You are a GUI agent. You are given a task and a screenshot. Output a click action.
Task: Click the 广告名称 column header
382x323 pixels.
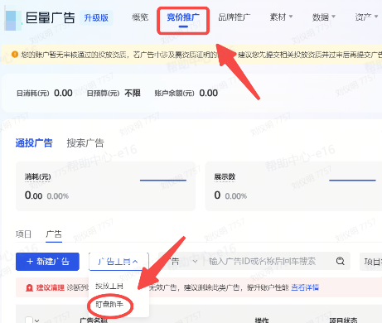(x=94, y=321)
